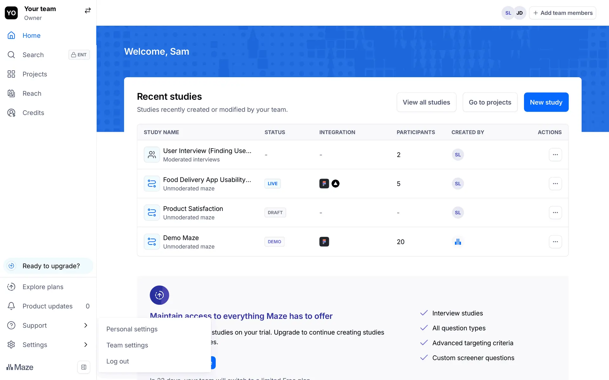Select Personal settings from popup menu
Image resolution: width=609 pixels, height=380 pixels.
[132, 329]
